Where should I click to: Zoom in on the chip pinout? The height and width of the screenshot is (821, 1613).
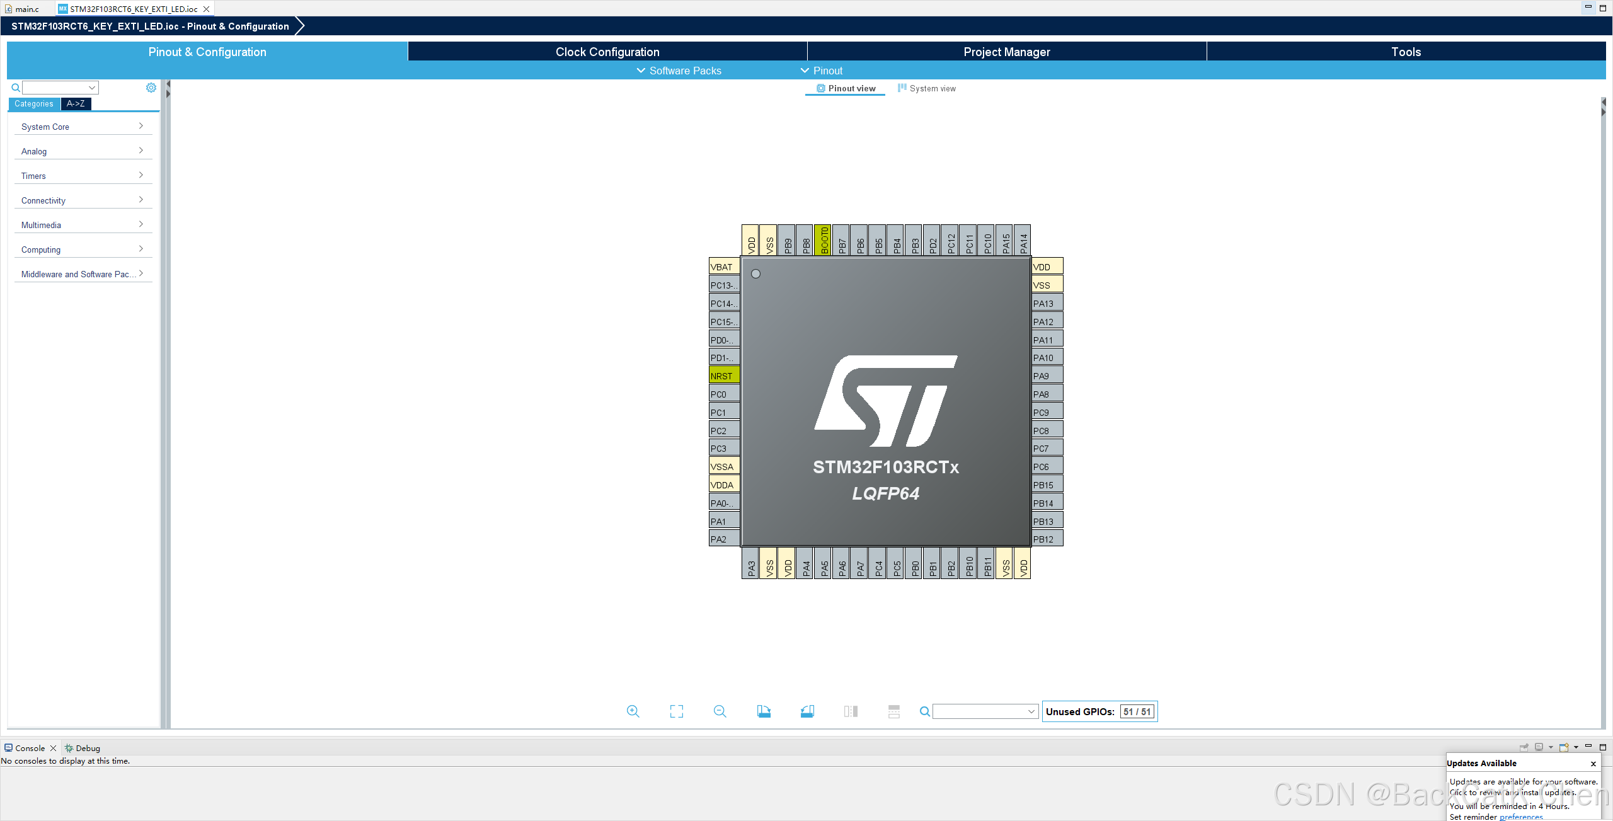(633, 711)
